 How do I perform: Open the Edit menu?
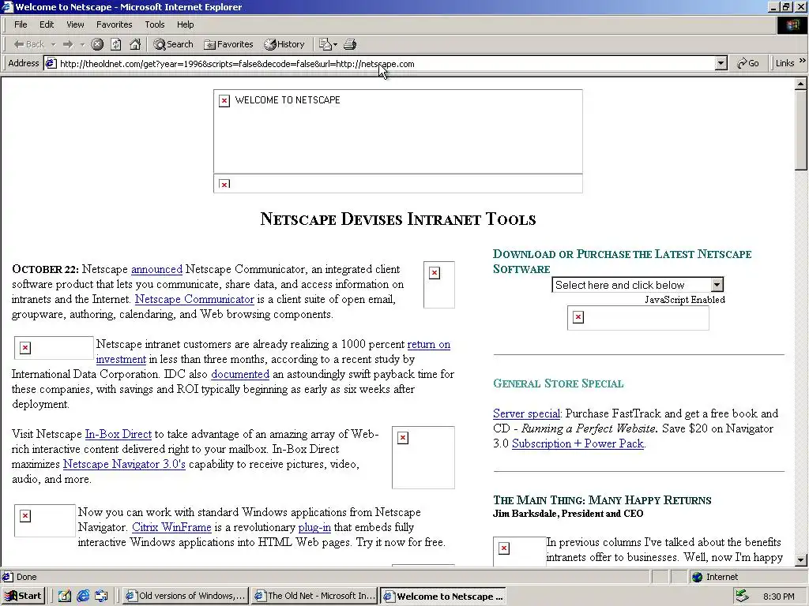[x=47, y=24]
